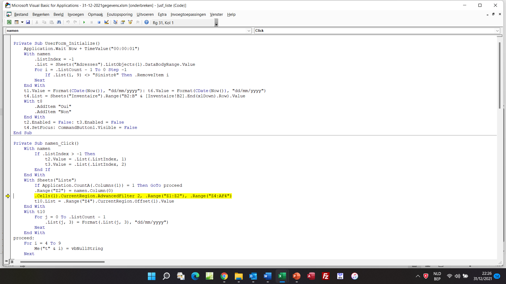Click the vertical scrollbar thumb in code pane
This screenshot has width=506, height=284.
coord(499,75)
